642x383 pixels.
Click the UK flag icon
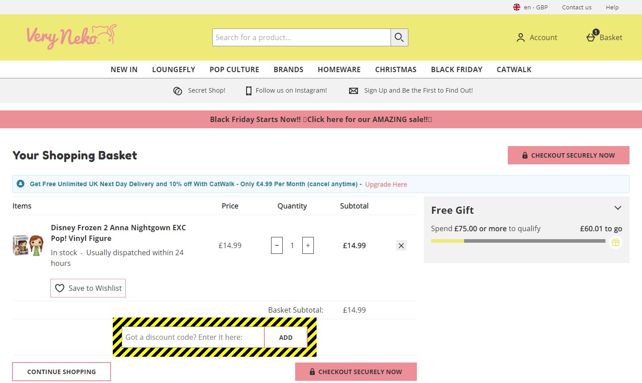517,7
